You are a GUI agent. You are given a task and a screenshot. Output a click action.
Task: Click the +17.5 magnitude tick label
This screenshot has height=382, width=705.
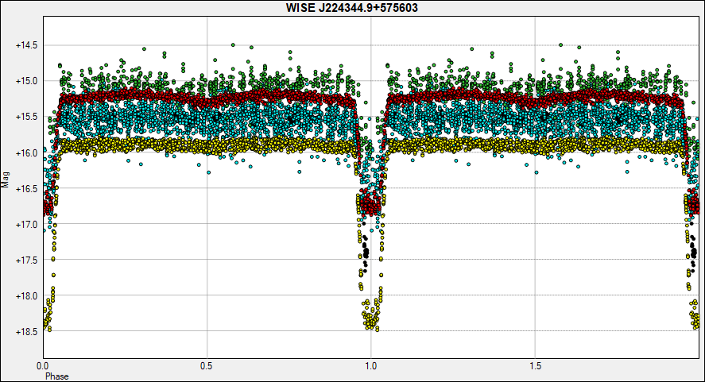[26, 260]
